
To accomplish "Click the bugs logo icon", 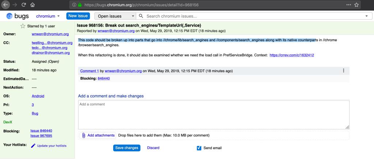I will [x=10, y=16].
